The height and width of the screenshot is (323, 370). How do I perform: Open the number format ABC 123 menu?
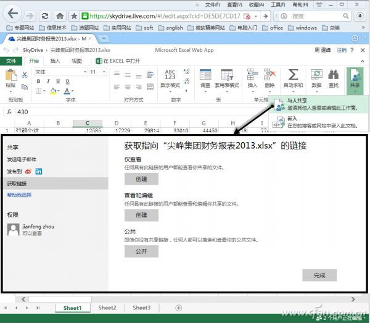pos(170,80)
